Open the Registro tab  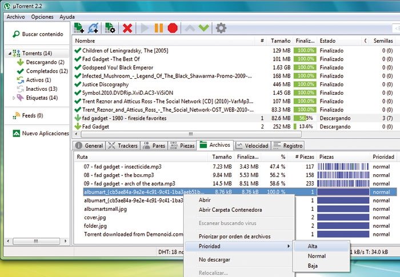click(x=288, y=146)
